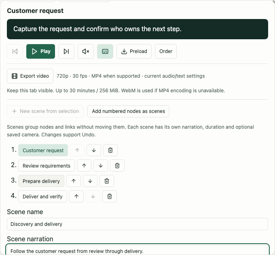
Task: Select the Prepare delivery scene
Action: pyautogui.click(x=41, y=181)
